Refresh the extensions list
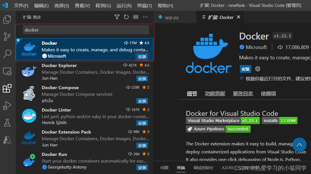 [x=126, y=17]
